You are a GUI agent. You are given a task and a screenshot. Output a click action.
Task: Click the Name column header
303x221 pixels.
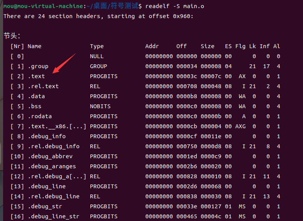point(34,46)
